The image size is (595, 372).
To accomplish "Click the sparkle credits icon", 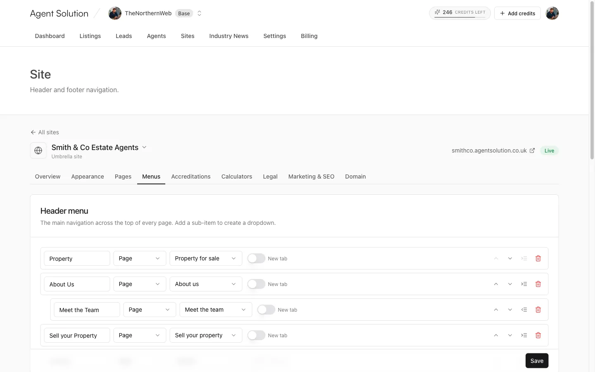I will click(x=437, y=12).
